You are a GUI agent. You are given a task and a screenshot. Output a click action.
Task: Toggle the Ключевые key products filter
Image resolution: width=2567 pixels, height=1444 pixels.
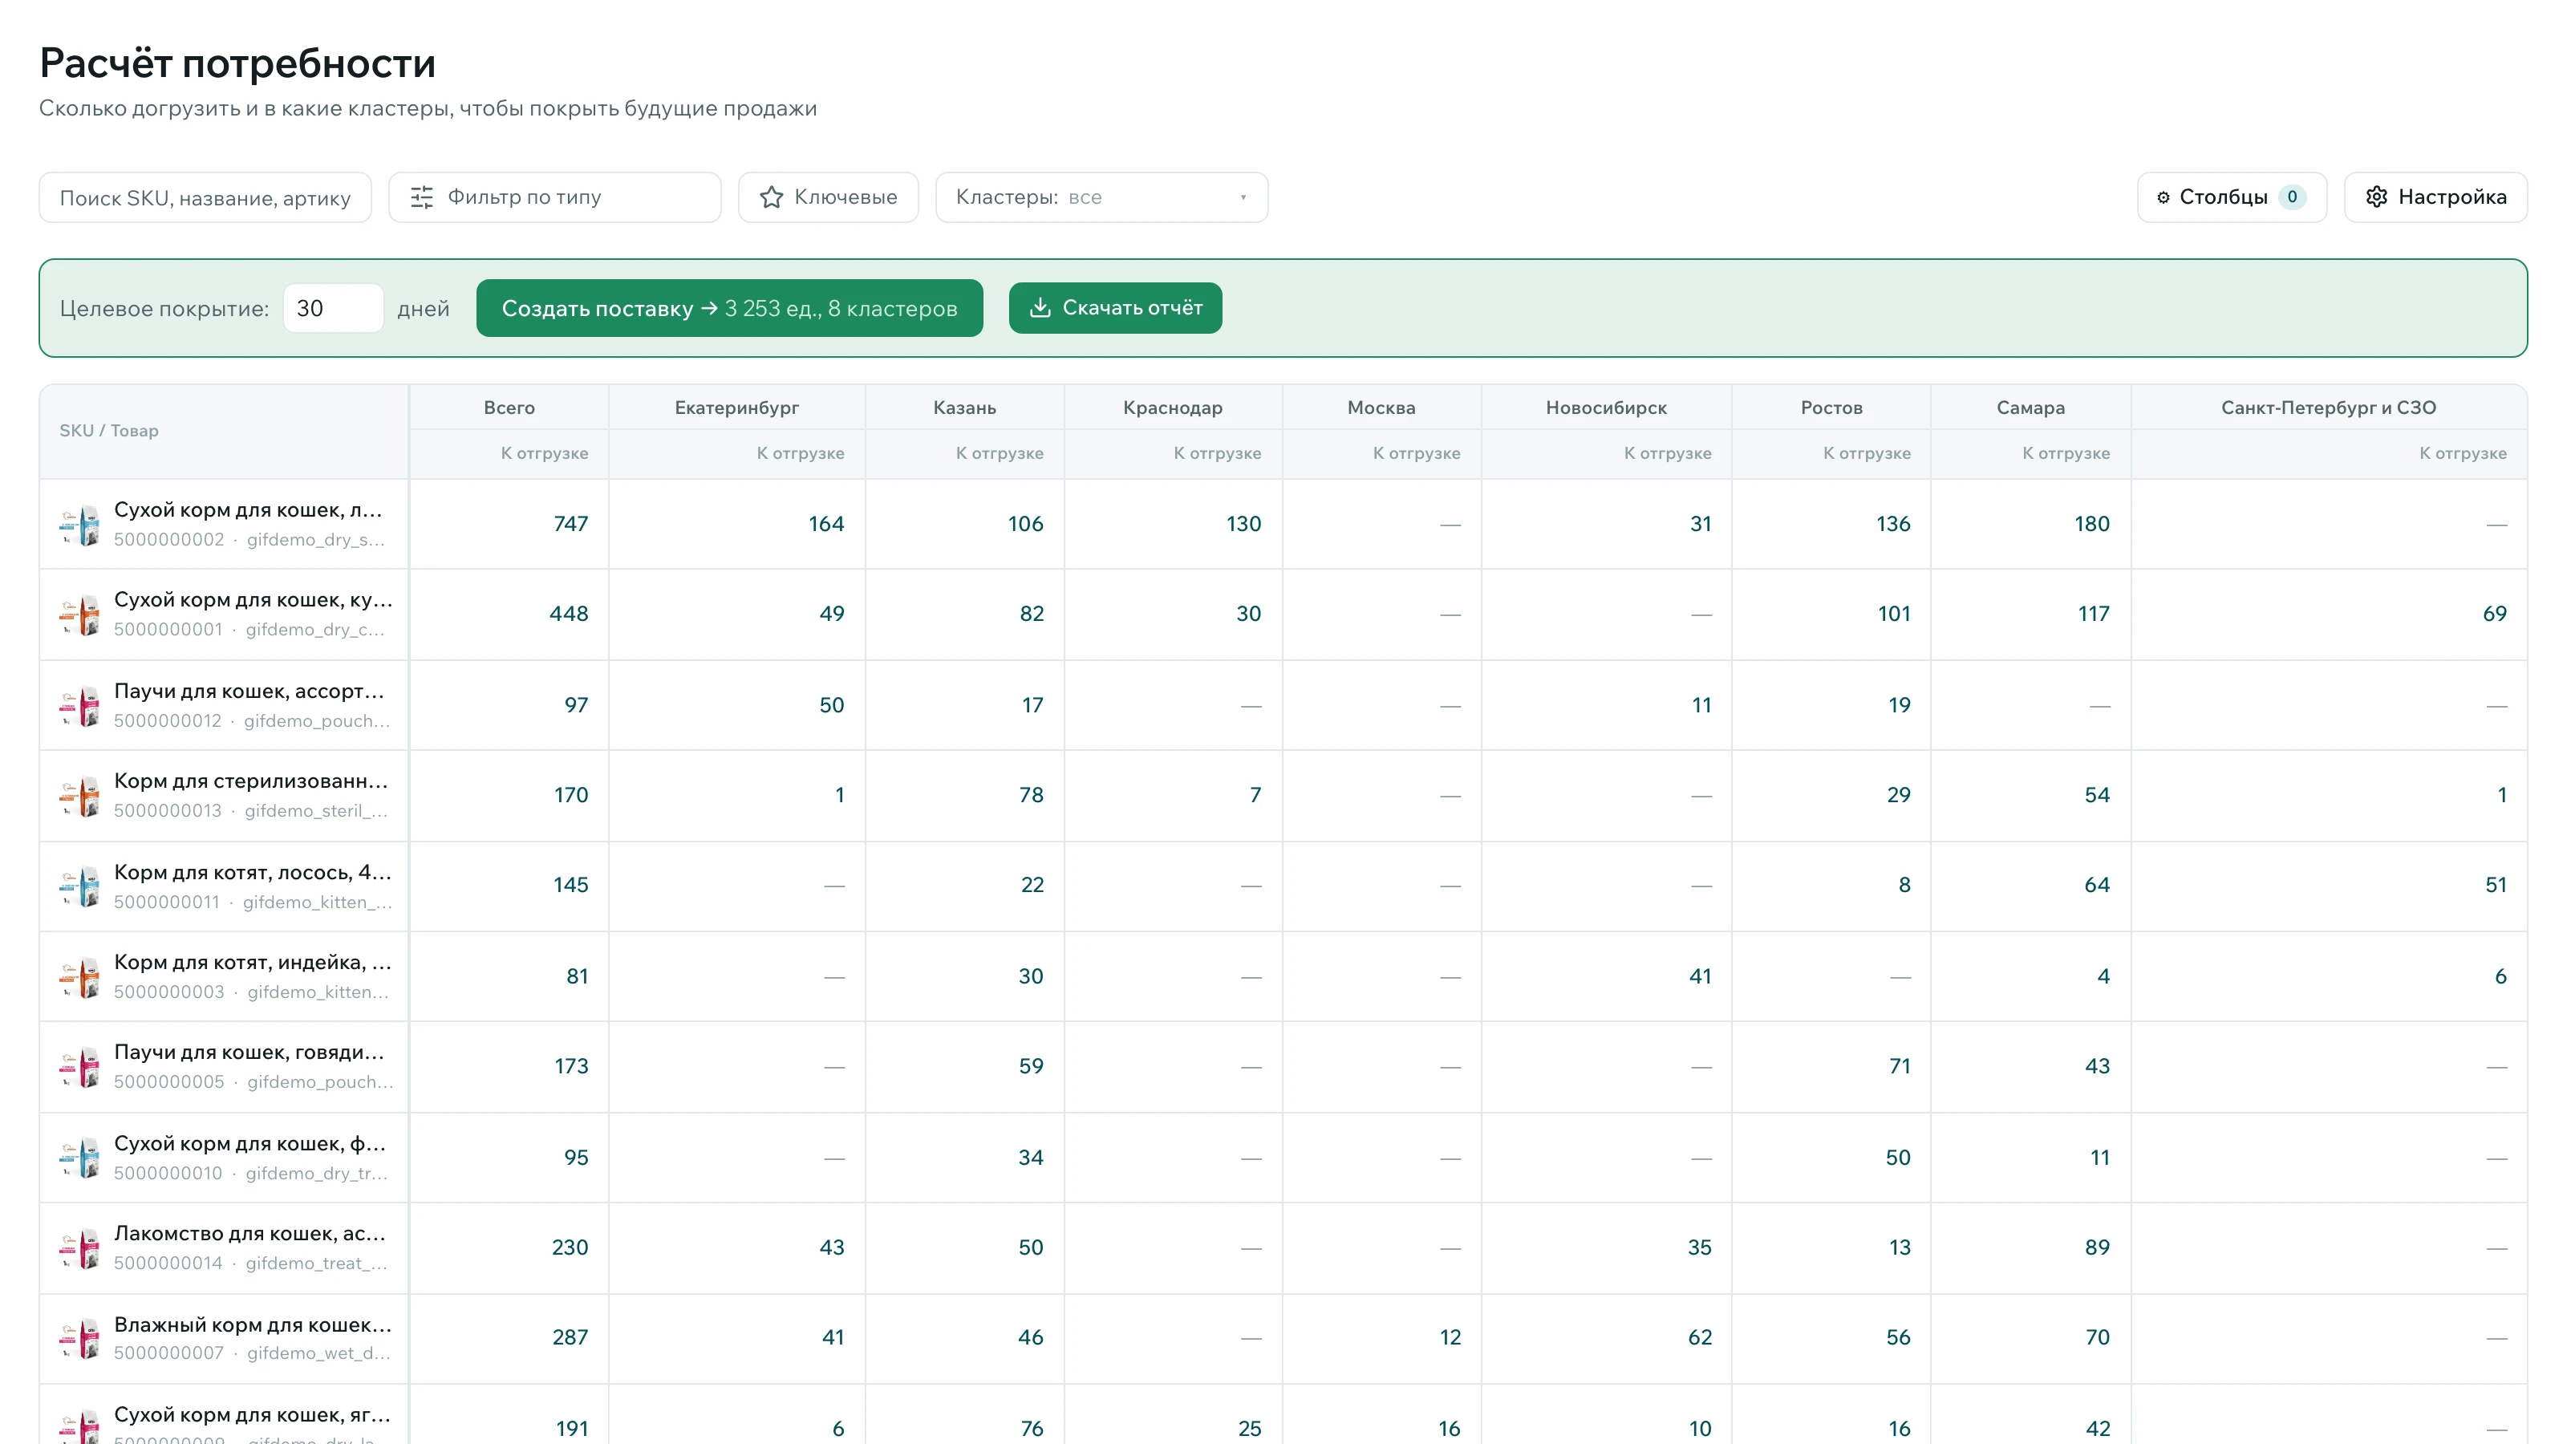coord(828,197)
